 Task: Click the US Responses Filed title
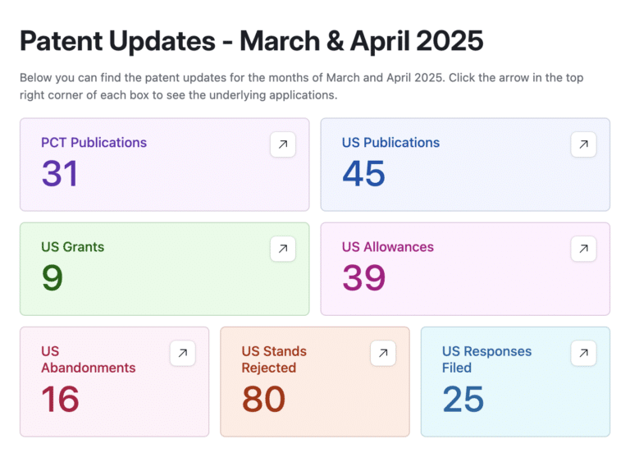[x=486, y=359]
